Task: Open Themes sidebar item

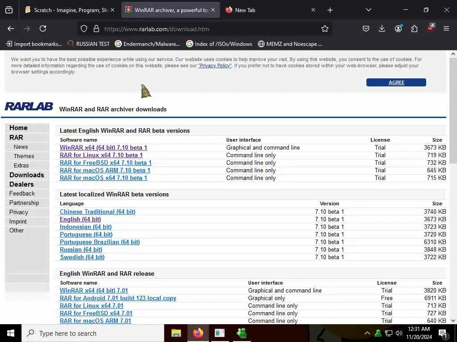Action: pyautogui.click(x=24, y=156)
